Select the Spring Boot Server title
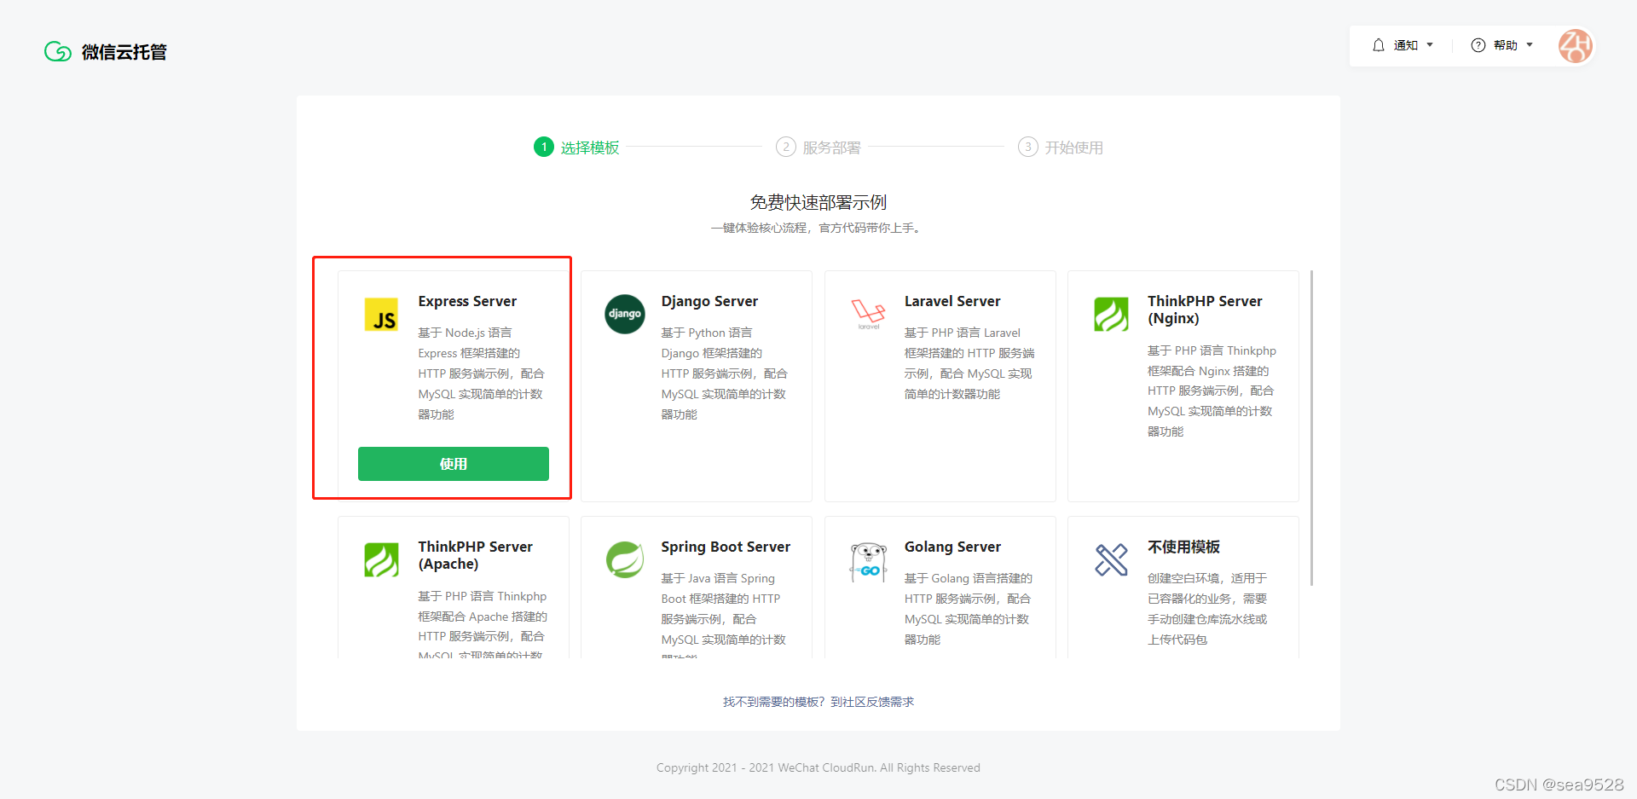The image size is (1637, 799). point(726,547)
